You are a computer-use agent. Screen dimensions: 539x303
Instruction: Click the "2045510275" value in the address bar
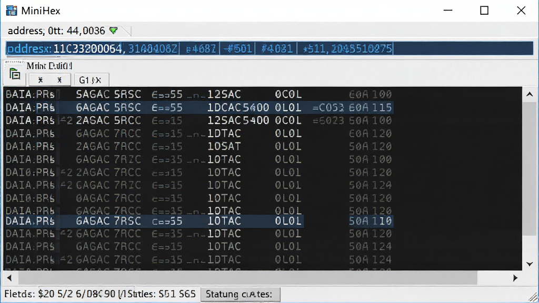(x=362, y=49)
